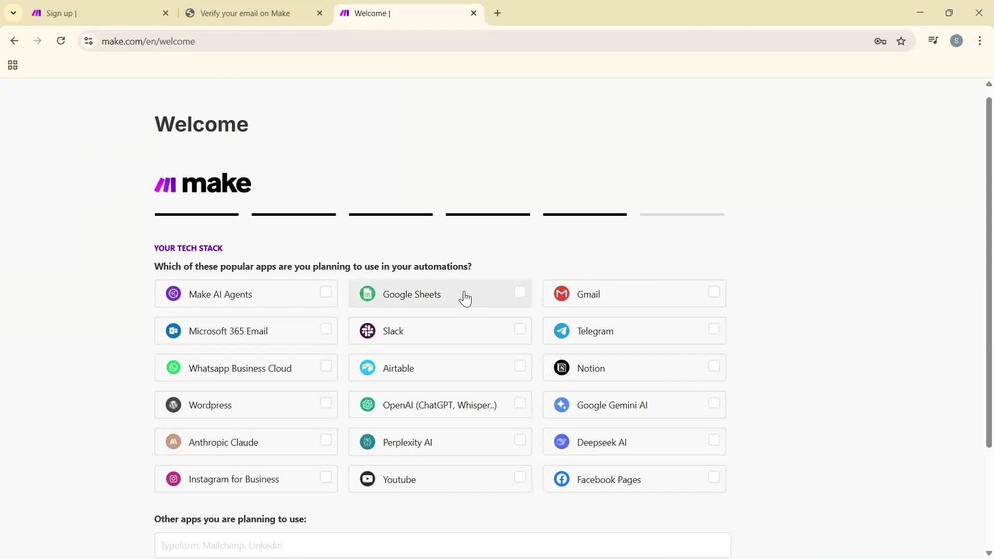Open the site information settings control
The image size is (994, 559).
(88, 41)
